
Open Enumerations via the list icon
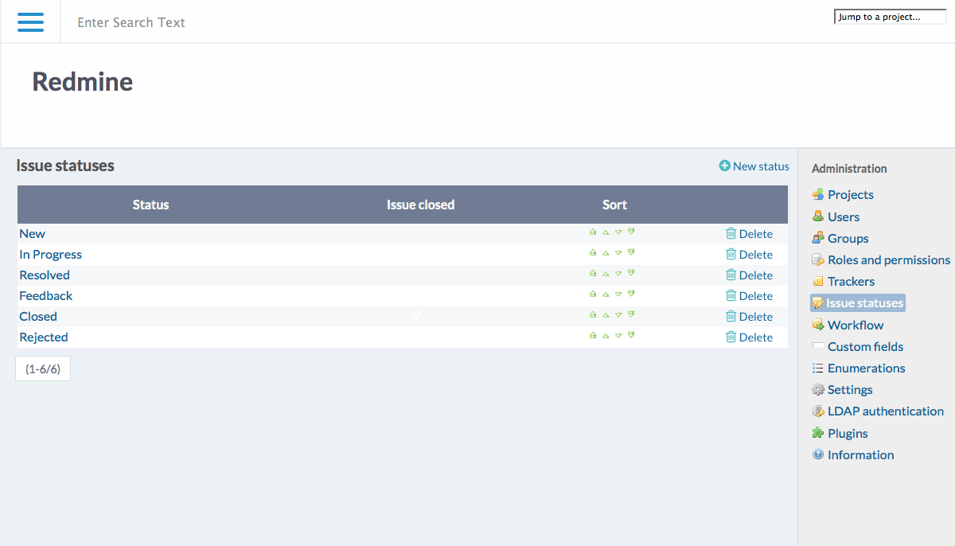(818, 368)
